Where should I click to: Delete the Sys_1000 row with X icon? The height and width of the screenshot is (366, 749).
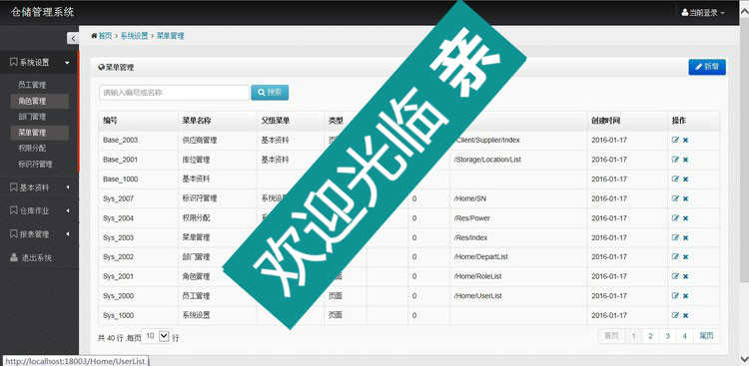(x=685, y=316)
